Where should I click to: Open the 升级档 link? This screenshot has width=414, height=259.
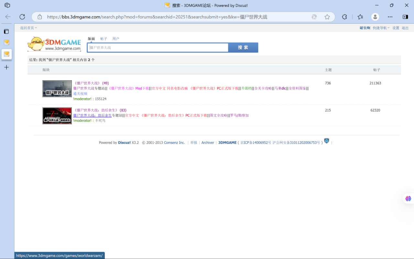pos(246,88)
